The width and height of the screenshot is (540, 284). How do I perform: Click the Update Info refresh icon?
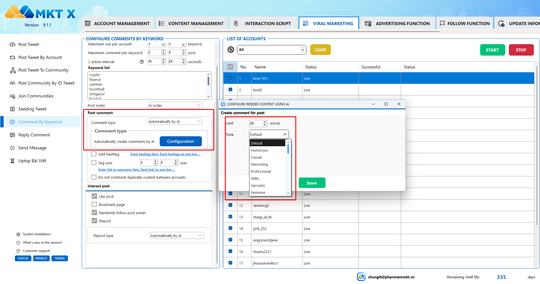tap(501, 24)
